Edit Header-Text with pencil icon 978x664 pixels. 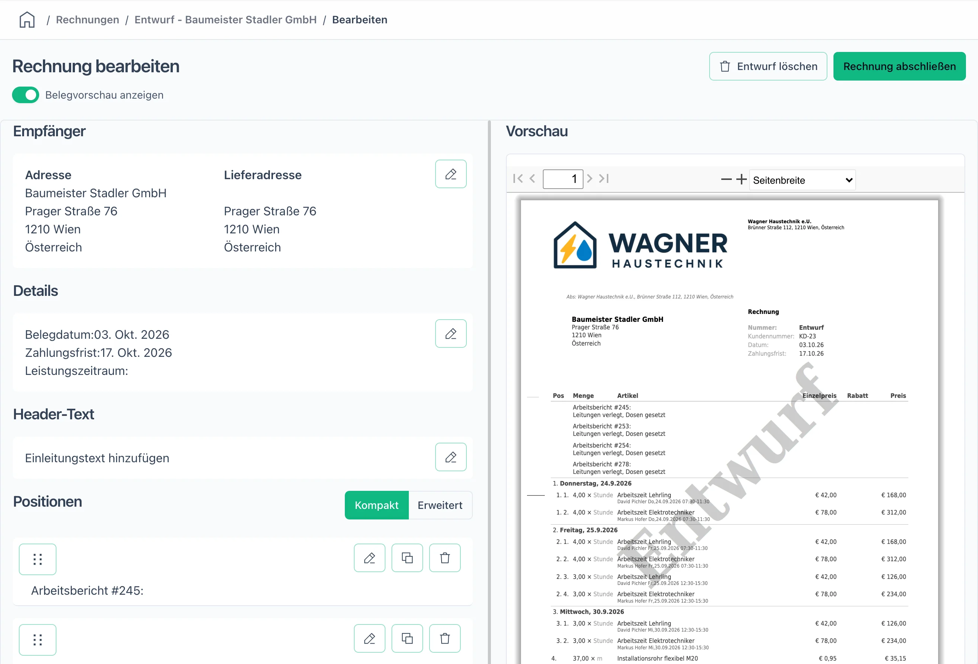451,457
